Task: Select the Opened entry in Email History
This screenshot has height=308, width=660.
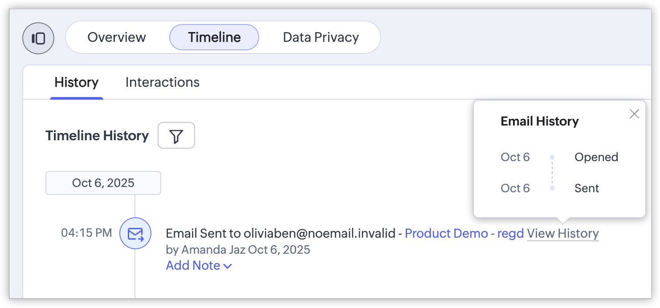Action: (x=596, y=157)
